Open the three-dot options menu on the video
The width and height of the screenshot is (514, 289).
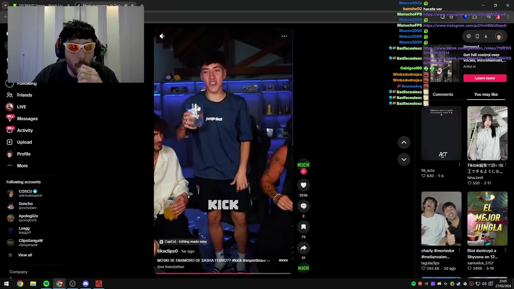(x=284, y=36)
